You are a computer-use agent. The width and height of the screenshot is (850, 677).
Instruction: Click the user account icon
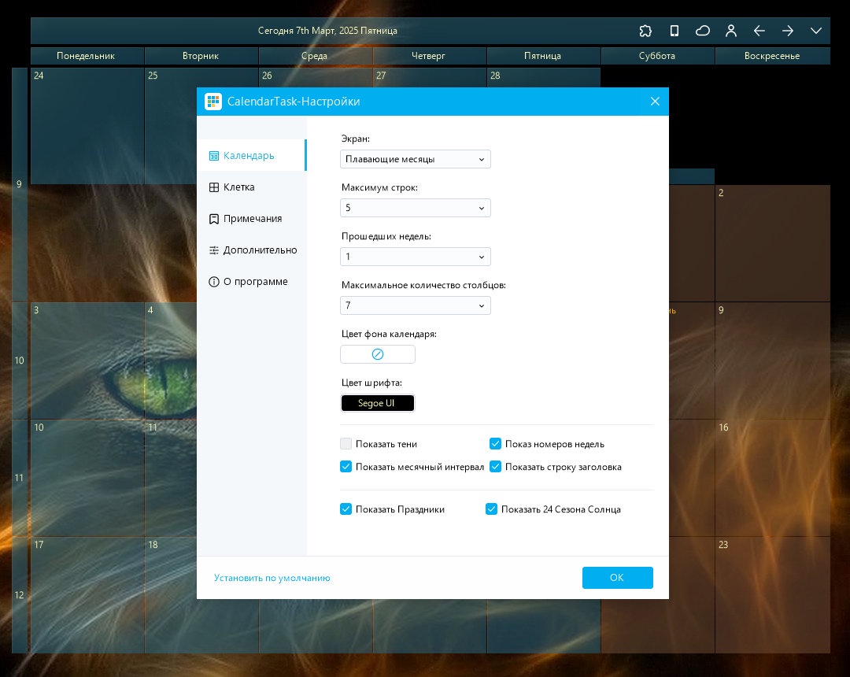(730, 31)
